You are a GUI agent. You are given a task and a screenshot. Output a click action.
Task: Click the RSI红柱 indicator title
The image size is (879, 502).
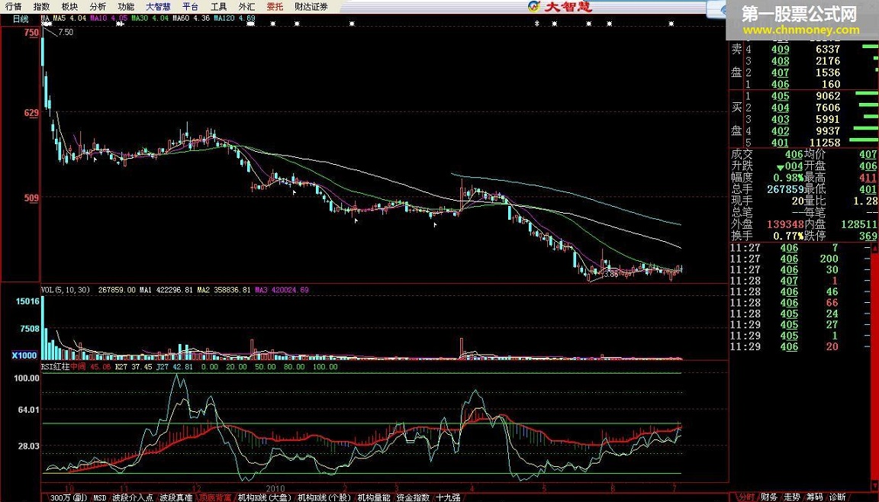[56, 367]
